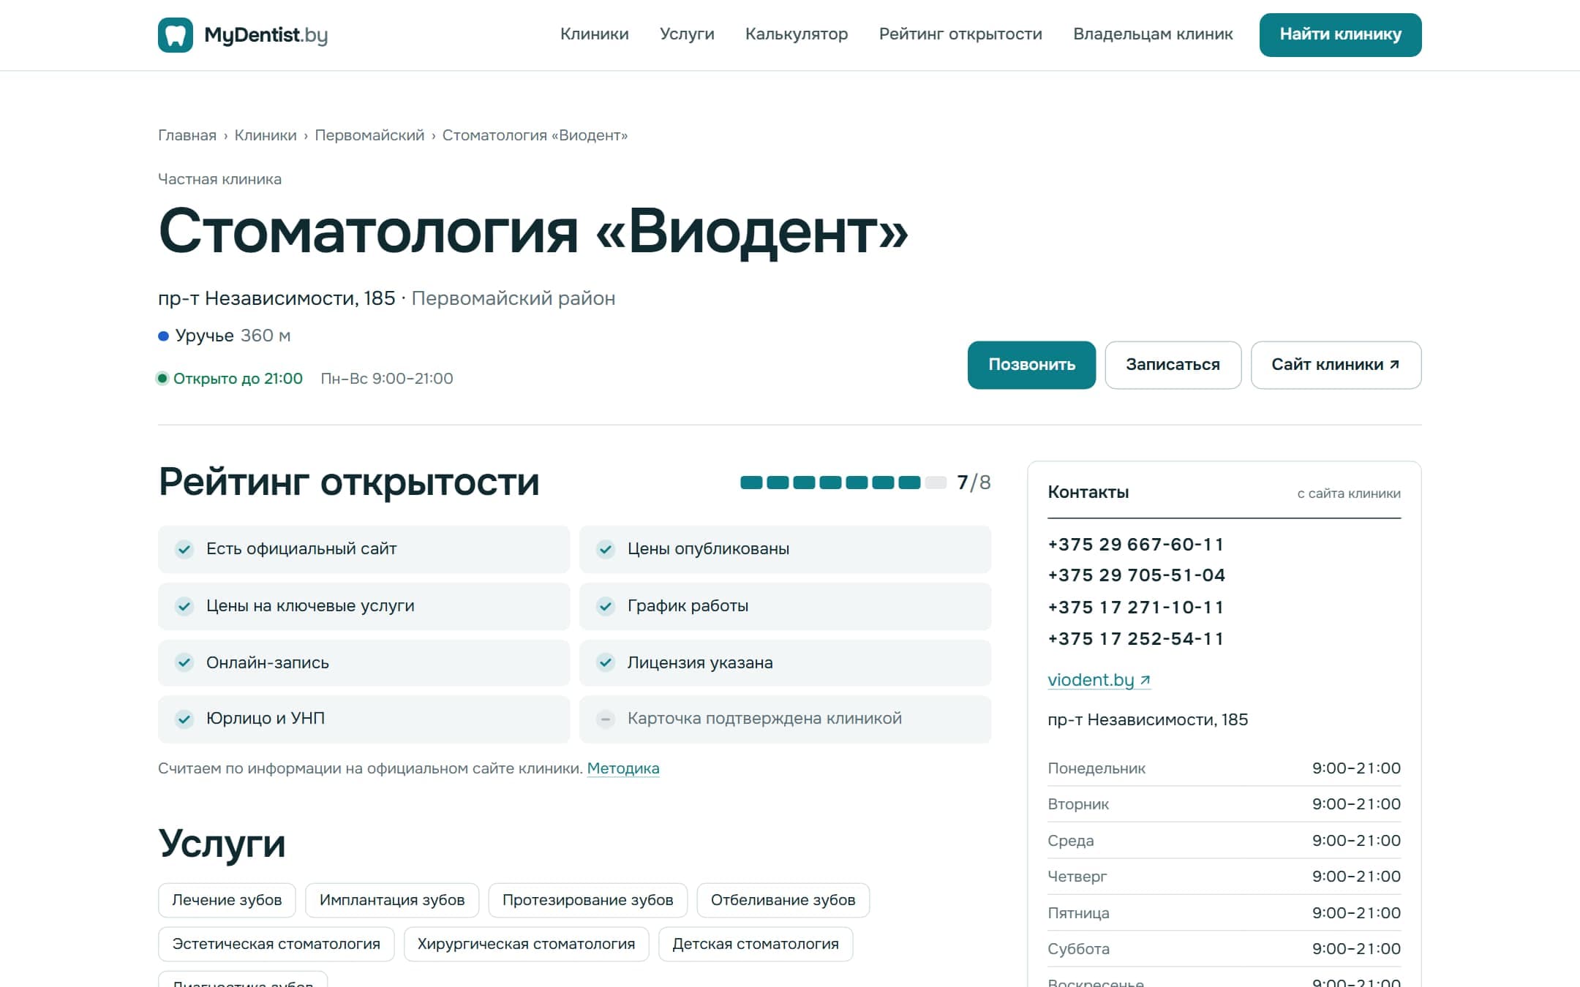The width and height of the screenshot is (1580, 987).
Task: Click checkmark icon beside Цены опубликованы
Action: click(x=606, y=549)
